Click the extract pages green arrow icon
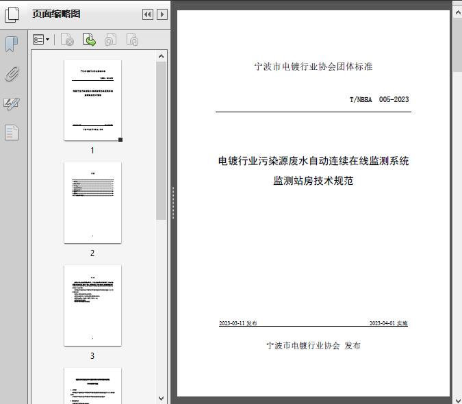 pyautogui.click(x=89, y=40)
